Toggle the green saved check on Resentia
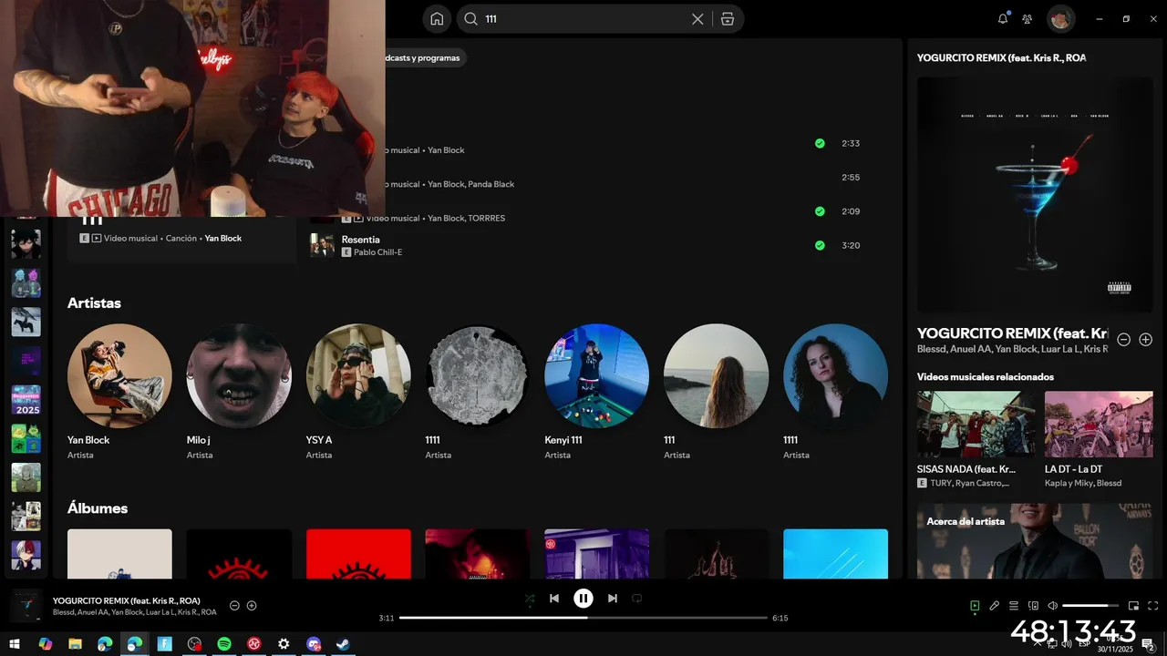Screen dimensions: 1167x656 (x=820, y=245)
